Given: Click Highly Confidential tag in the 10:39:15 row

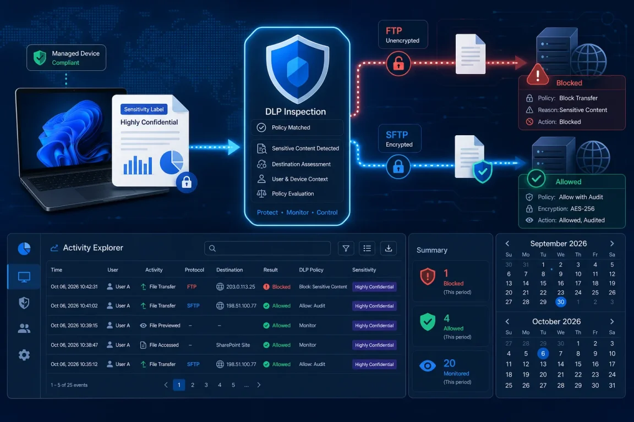Looking at the screenshot, I should (374, 325).
